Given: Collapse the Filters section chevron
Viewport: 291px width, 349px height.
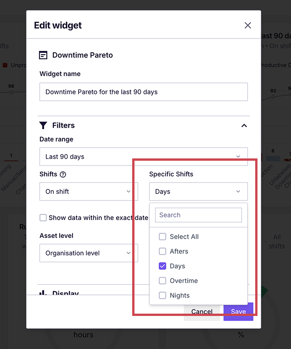Looking at the screenshot, I should [x=244, y=125].
